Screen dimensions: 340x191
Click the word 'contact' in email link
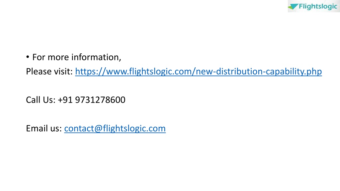pos(79,128)
